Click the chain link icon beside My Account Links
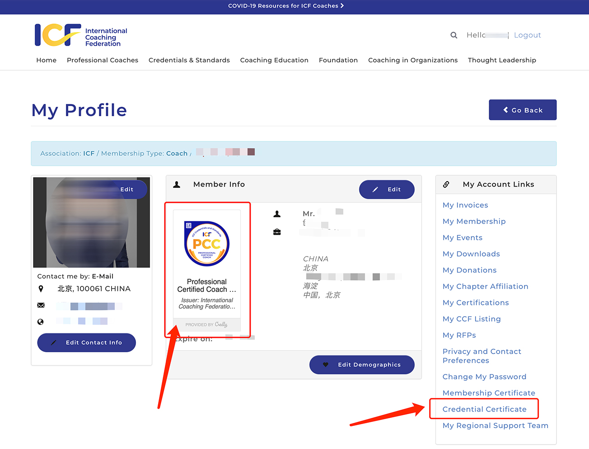Viewport: 589px width, 449px height. (x=446, y=184)
